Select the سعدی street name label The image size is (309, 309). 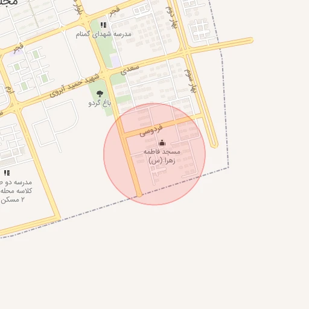click(130, 70)
